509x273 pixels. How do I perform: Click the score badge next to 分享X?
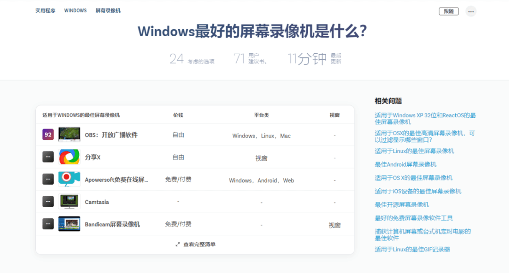[48, 157]
